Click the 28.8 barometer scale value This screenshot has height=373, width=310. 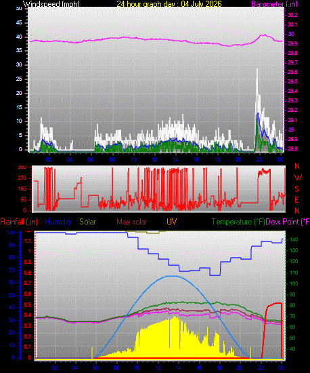[x=292, y=149]
